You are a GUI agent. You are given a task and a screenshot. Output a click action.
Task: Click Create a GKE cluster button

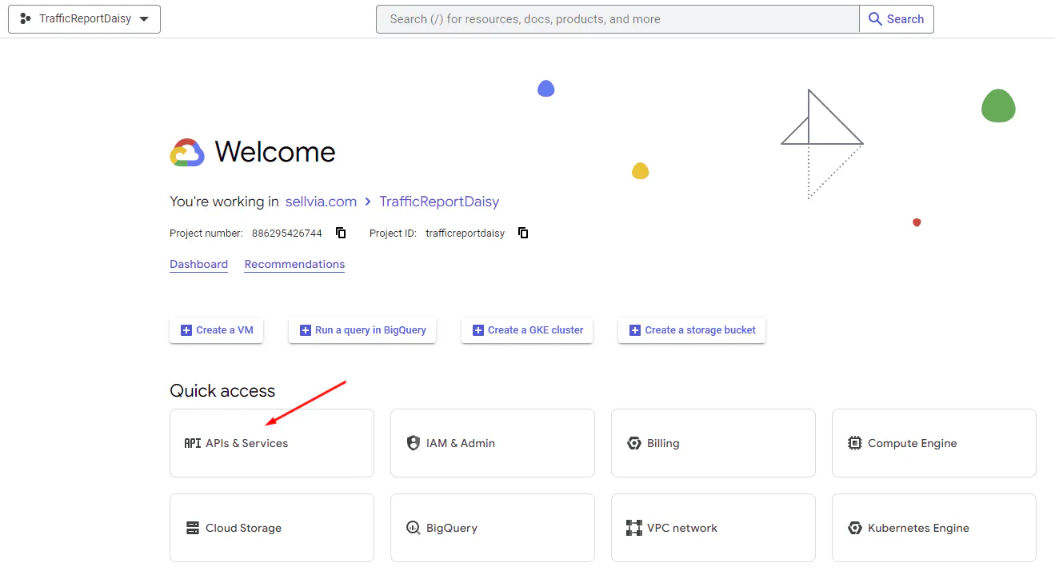coord(527,329)
